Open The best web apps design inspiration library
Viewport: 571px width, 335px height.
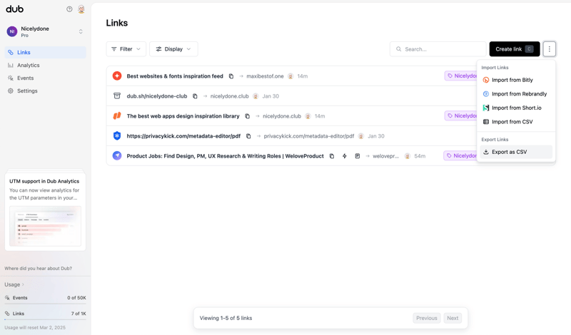pos(183,116)
